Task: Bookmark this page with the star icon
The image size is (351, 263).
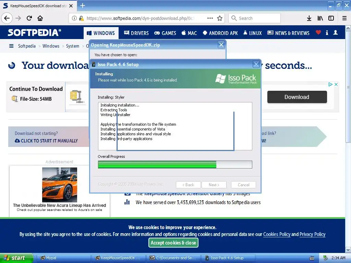Action: coord(220,18)
